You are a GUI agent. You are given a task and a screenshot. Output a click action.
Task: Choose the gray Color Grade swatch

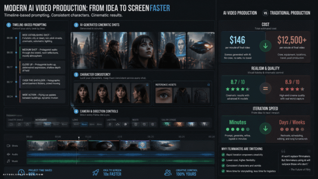click(x=204, y=124)
